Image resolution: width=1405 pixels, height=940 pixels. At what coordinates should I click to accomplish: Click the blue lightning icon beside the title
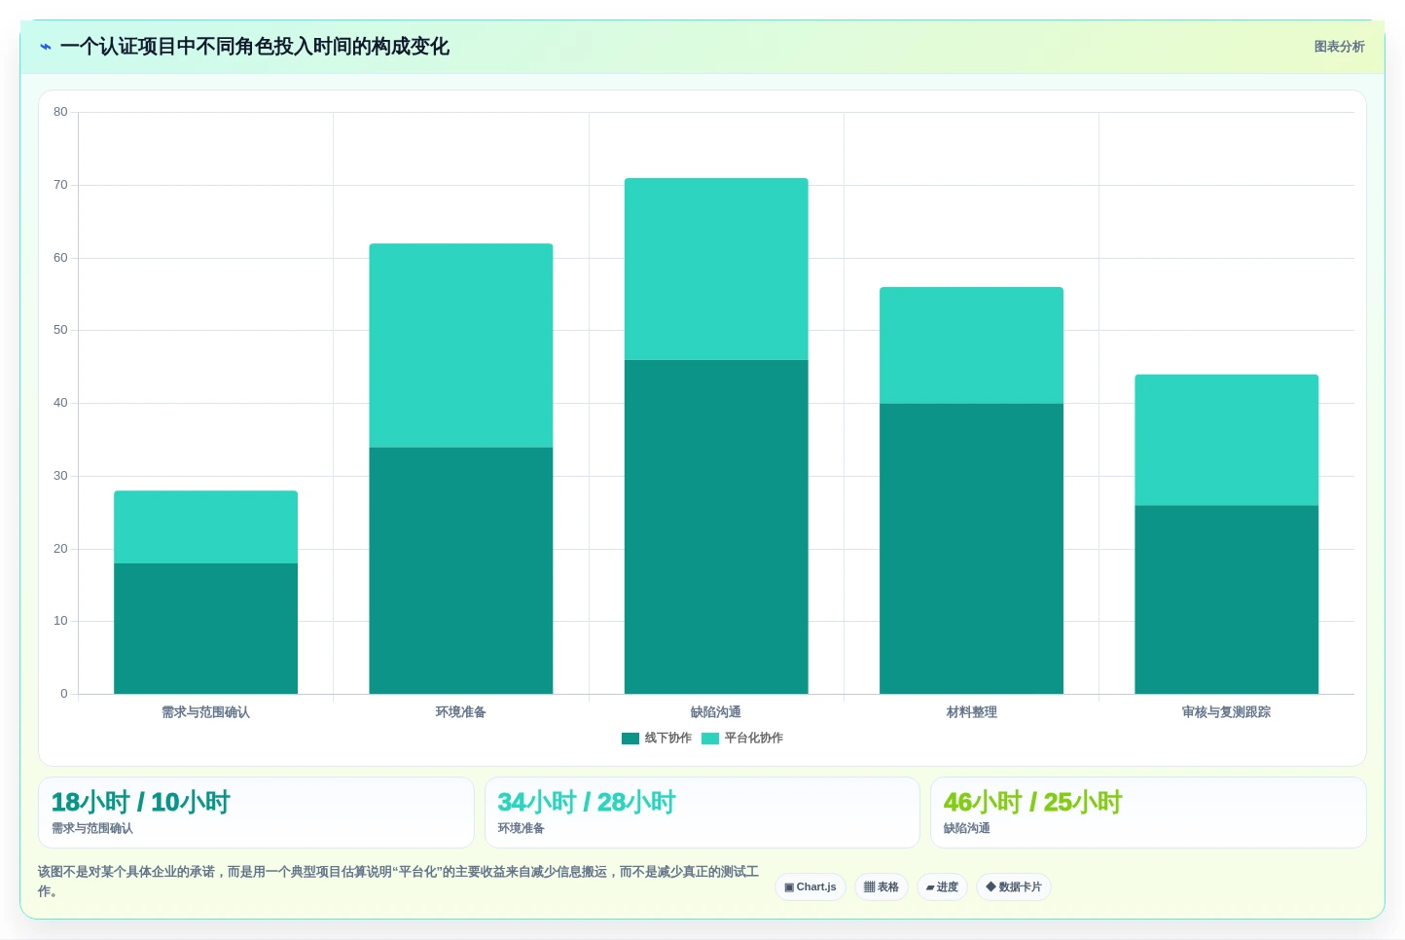tap(45, 47)
